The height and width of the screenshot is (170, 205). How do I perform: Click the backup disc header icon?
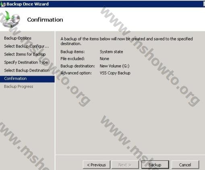11,19
